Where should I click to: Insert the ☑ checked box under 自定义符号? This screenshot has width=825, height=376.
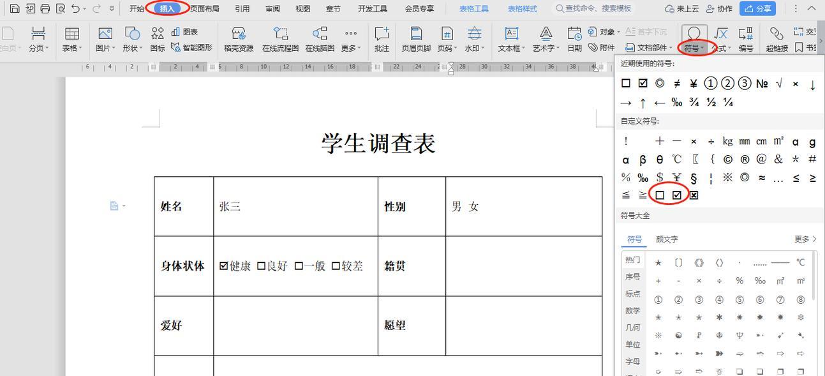click(677, 195)
